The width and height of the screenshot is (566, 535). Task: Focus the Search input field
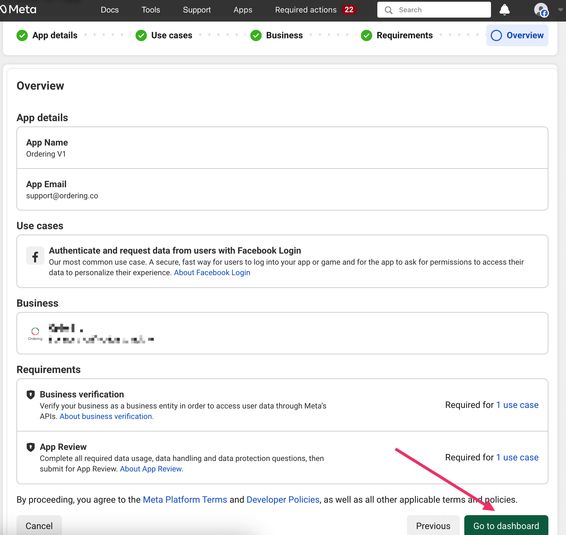[x=434, y=10]
